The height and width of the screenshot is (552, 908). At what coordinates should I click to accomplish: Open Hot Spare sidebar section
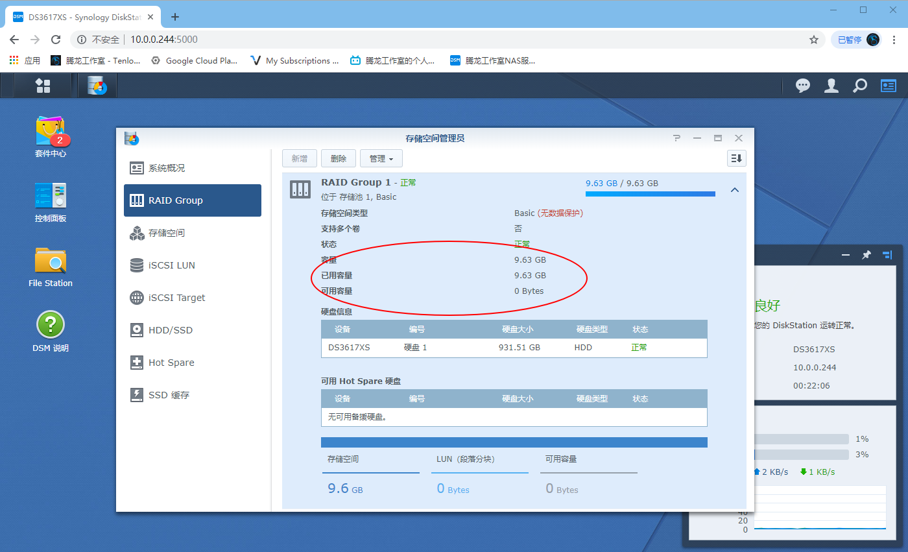tap(193, 363)
